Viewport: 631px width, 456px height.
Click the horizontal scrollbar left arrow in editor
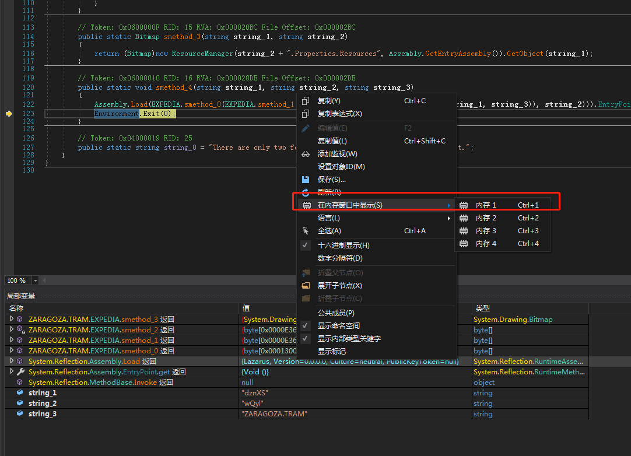click(x=44, y=280)
